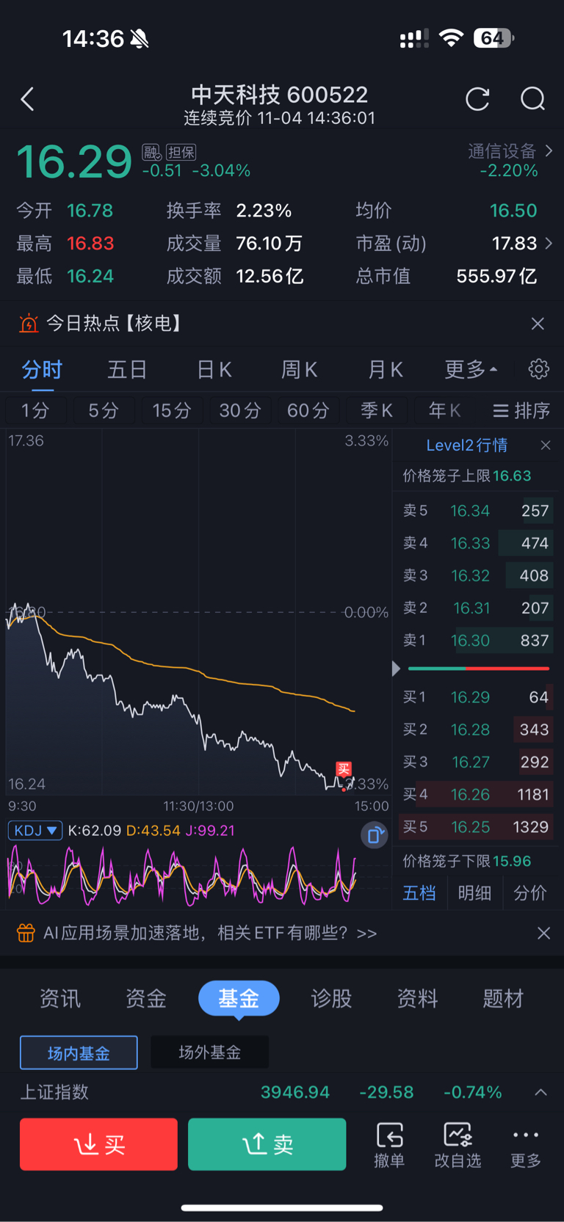
Task: Tap the 融 margin trading badge
Action: pyautogui.click(x=152, y=152)
